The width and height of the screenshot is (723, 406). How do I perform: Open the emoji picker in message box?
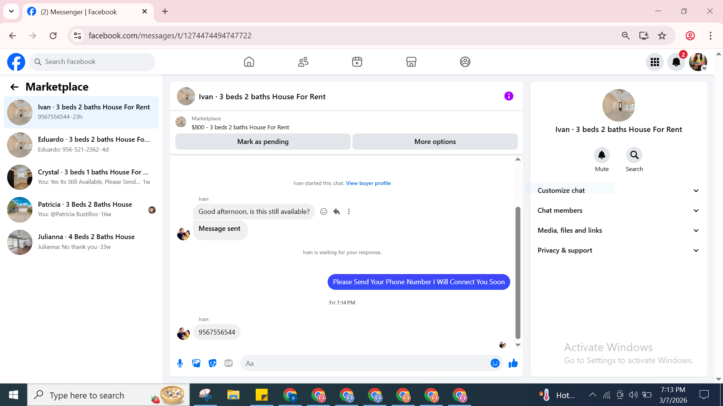(x=495, y=363)
